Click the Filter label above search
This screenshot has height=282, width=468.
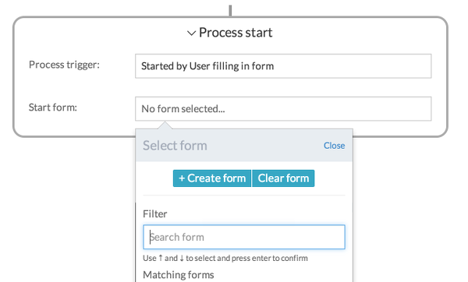point(155,214)
